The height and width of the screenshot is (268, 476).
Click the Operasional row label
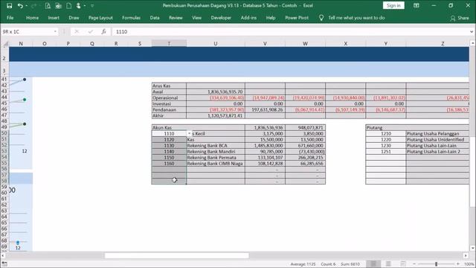[169, 98]
